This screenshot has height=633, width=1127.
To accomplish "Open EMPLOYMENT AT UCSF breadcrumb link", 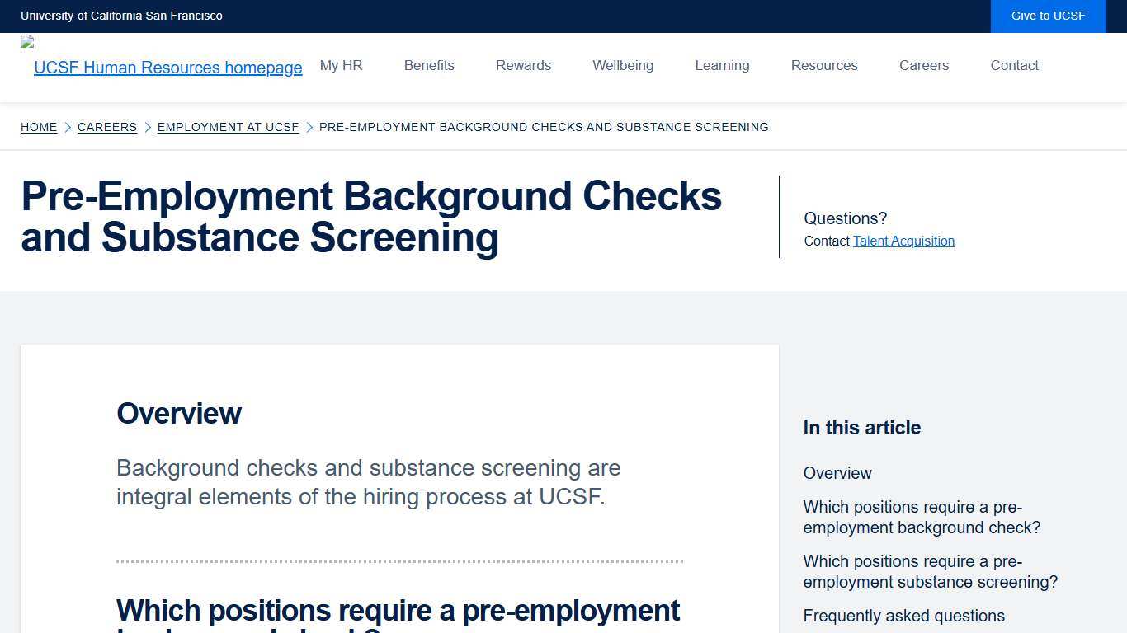I will point(228,127).
